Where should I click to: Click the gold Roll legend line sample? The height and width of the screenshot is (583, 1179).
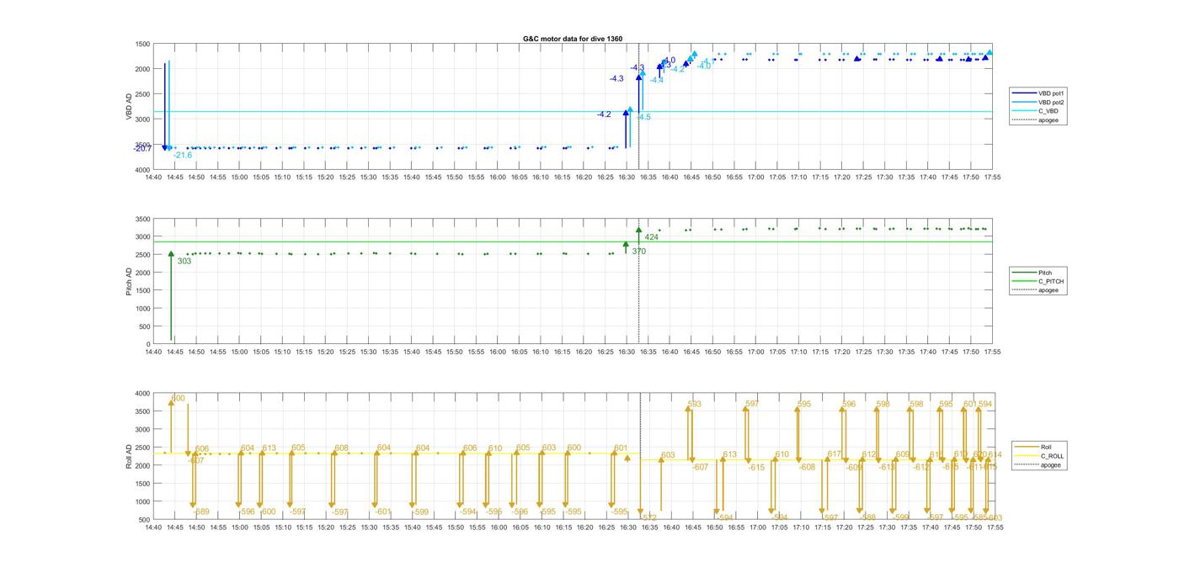tap(1027, 448)
